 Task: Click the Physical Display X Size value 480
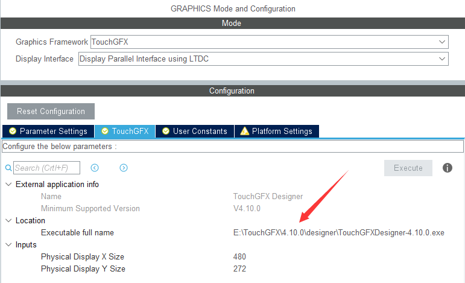[239, 256]
